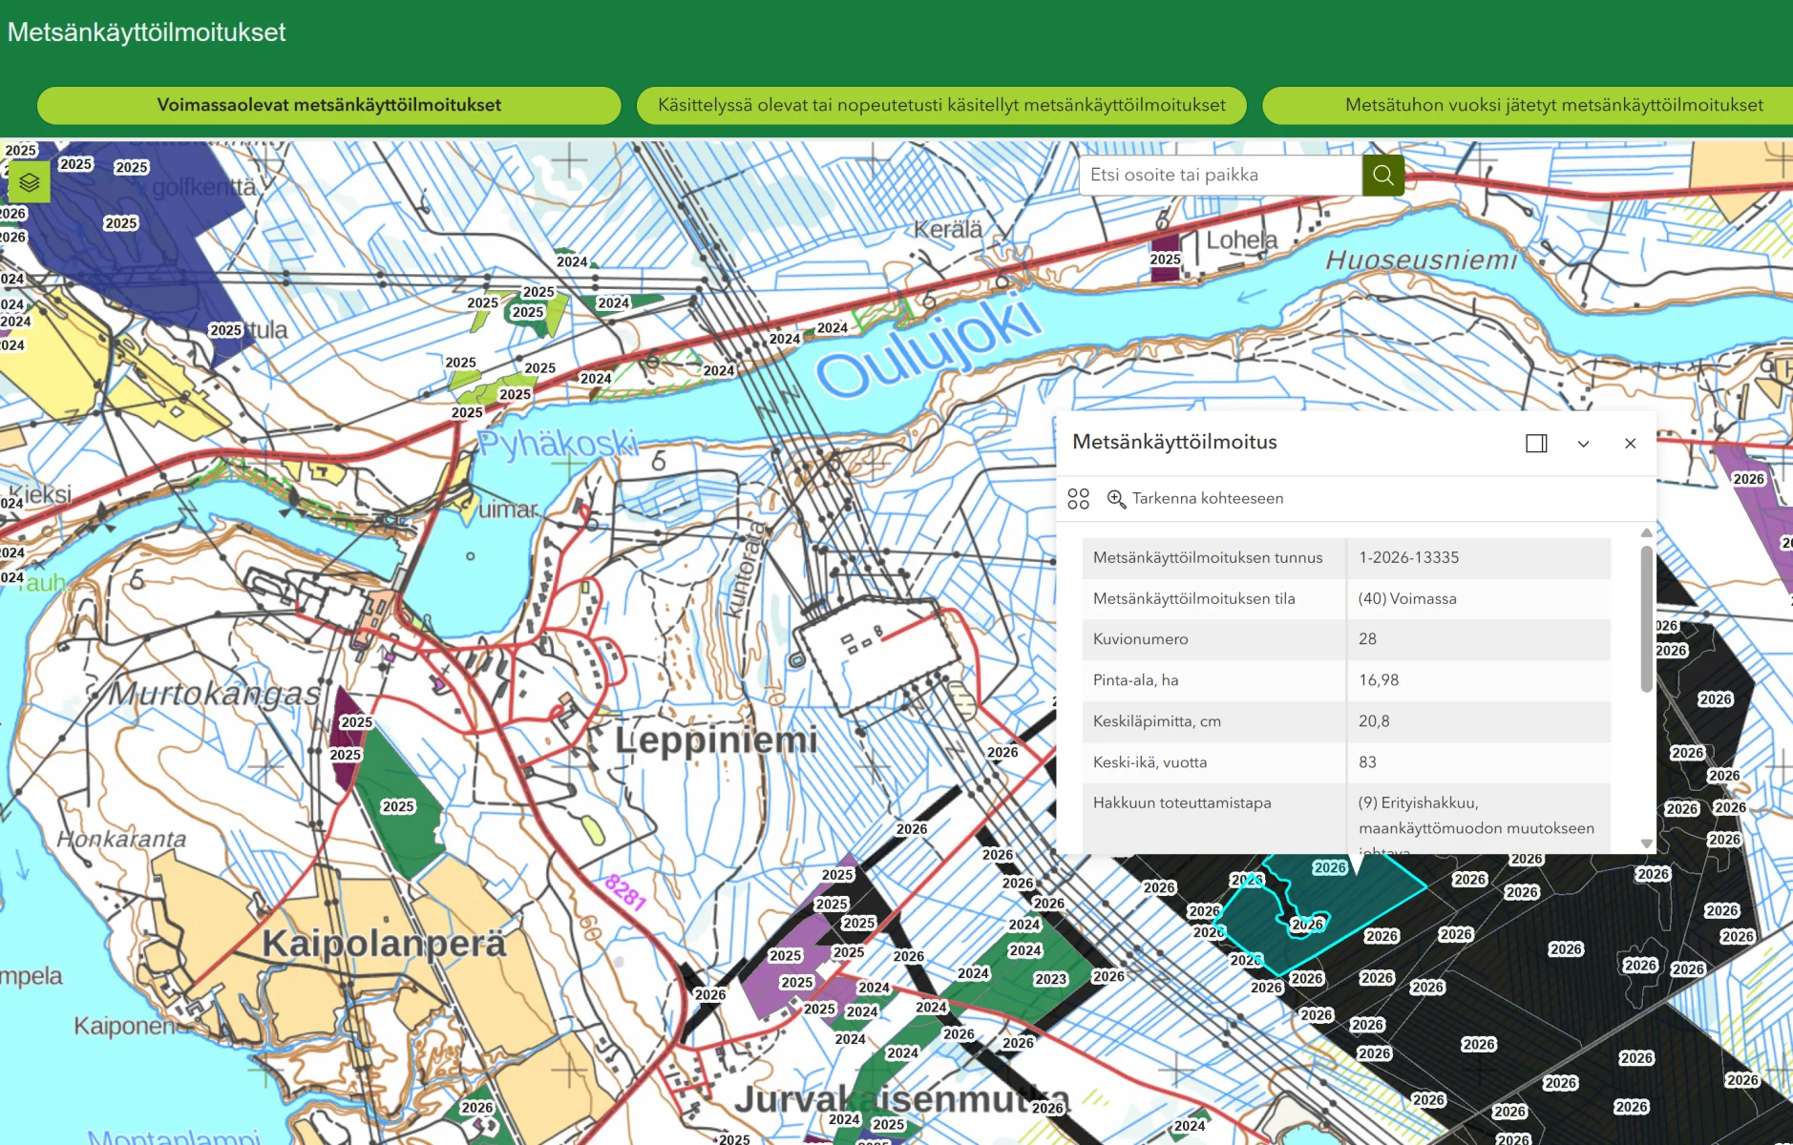This screenshot has width=1793, height=1145.
Task: Select the Voimassaolevat metsänkäyttöilmoitukset tab
Action: pyautogui.click(x=329, y=105)
